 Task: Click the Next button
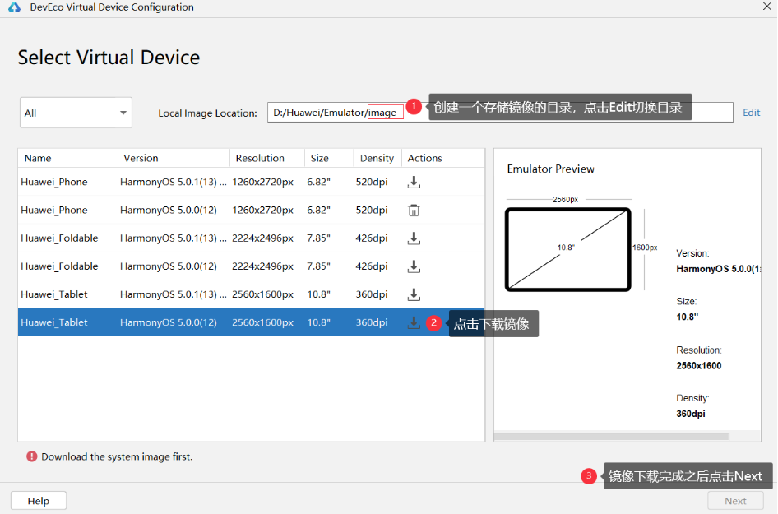[735, 501]
